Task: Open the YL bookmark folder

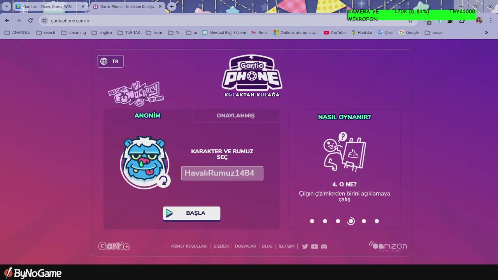Action: pyautogui.click(x=174, y=33)
